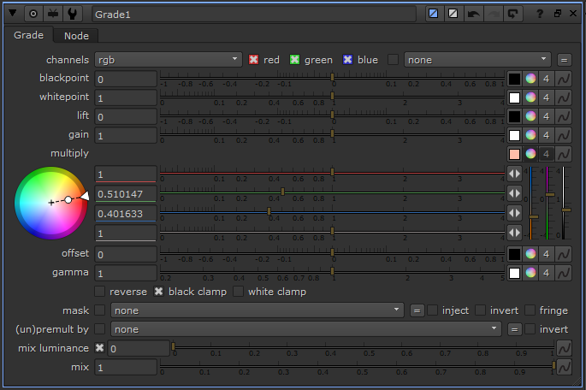Image resolution: width=586 pixels, height=390 pixels.
Task: Open the rgb channels dropdown
Action: (168, 60)
